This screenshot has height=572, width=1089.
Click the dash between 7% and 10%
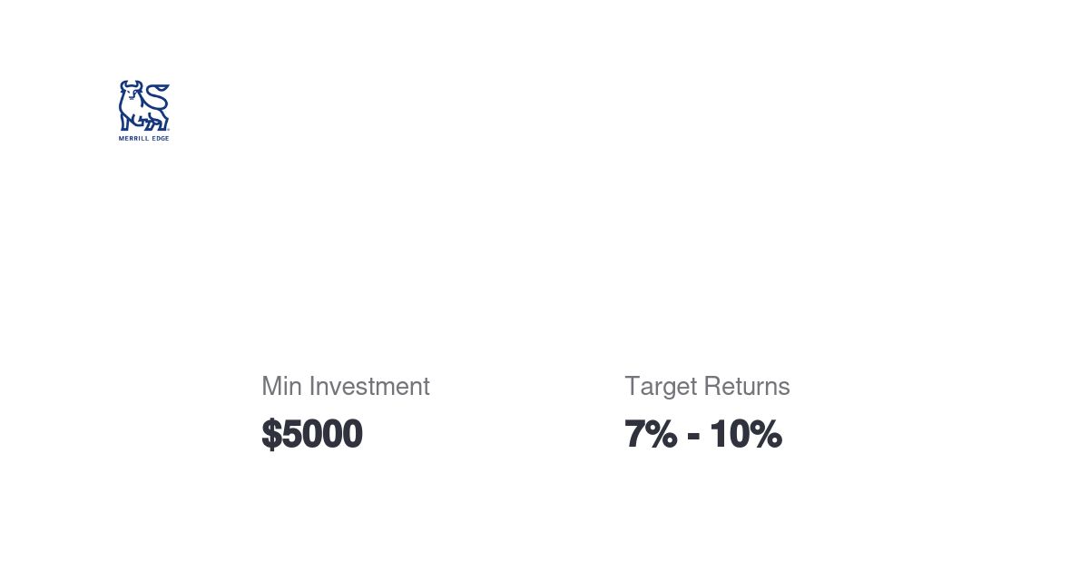[693, 436]
